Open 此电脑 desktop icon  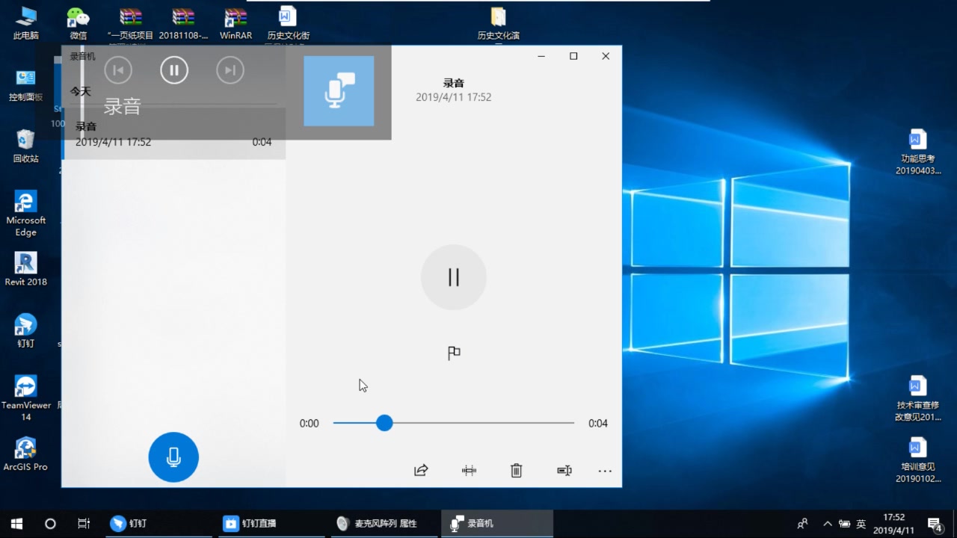tap(26, 23)
